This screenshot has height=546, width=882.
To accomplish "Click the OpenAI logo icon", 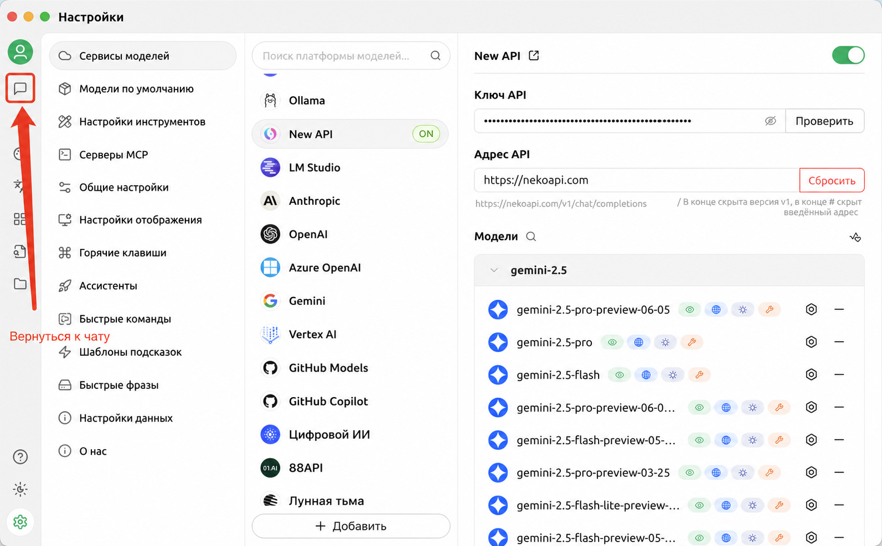I will point(270,234).
